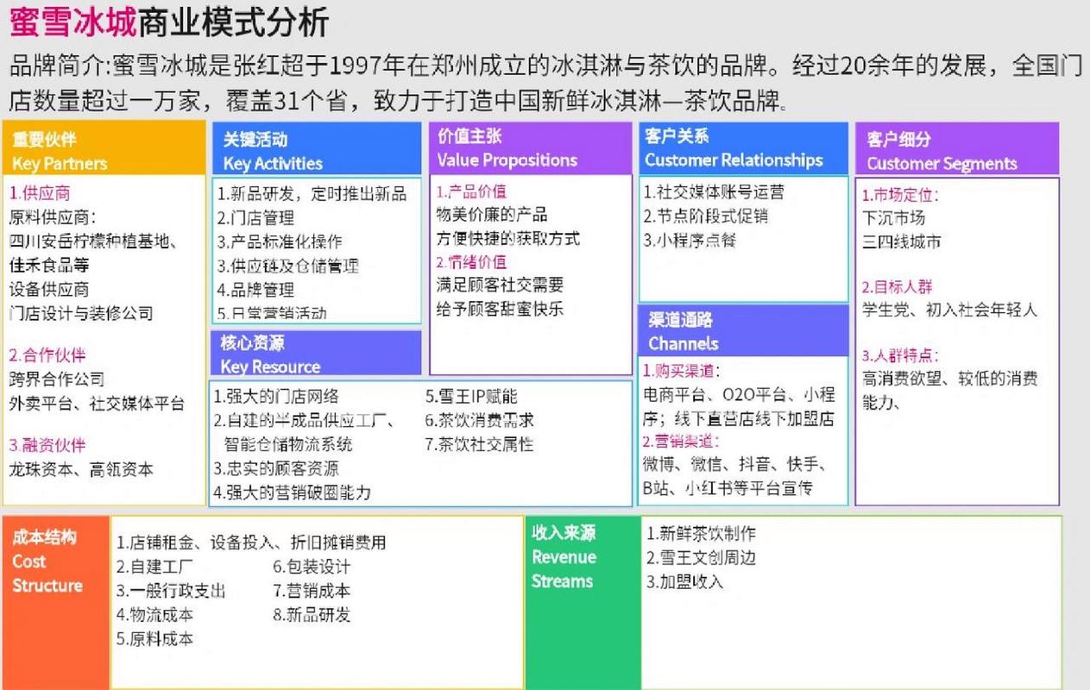
Task: Select the line 四川安岳柠檬种植基地、
Action: point(94,241)
